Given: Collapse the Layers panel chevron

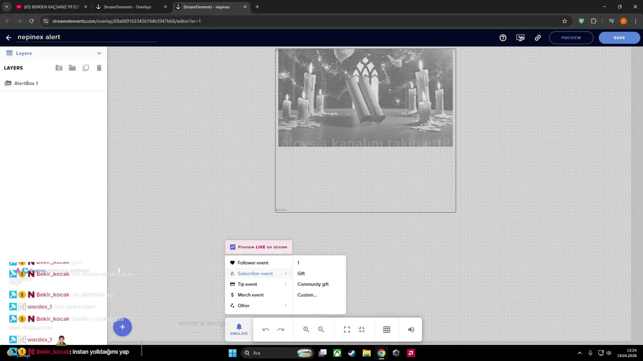Looking at the screenshot, I should pyautogui.click(x=99, y=53).
